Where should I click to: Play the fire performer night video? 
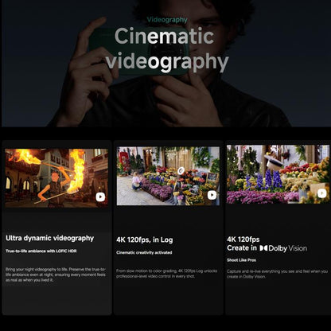(x=100, y=197)
